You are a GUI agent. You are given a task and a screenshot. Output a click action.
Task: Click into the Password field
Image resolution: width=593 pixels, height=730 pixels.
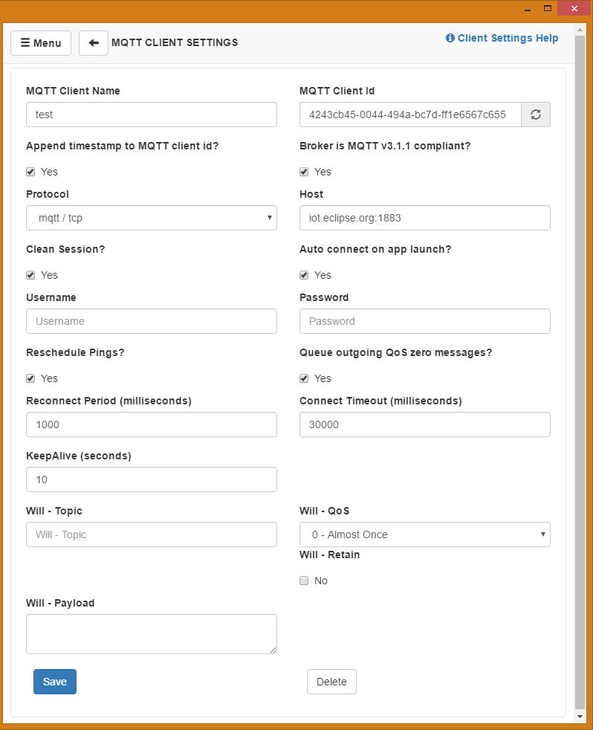[x=424, y=321]
